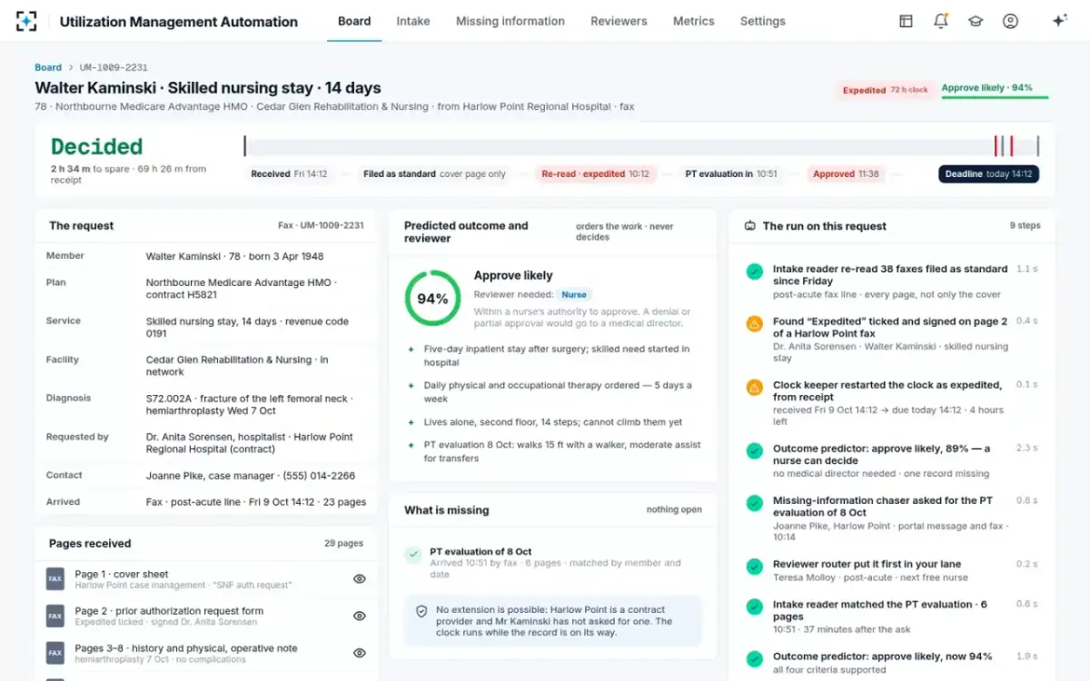
Task: Show Pages 3–8 history and physical with eye icon
Action: point(359,653)
